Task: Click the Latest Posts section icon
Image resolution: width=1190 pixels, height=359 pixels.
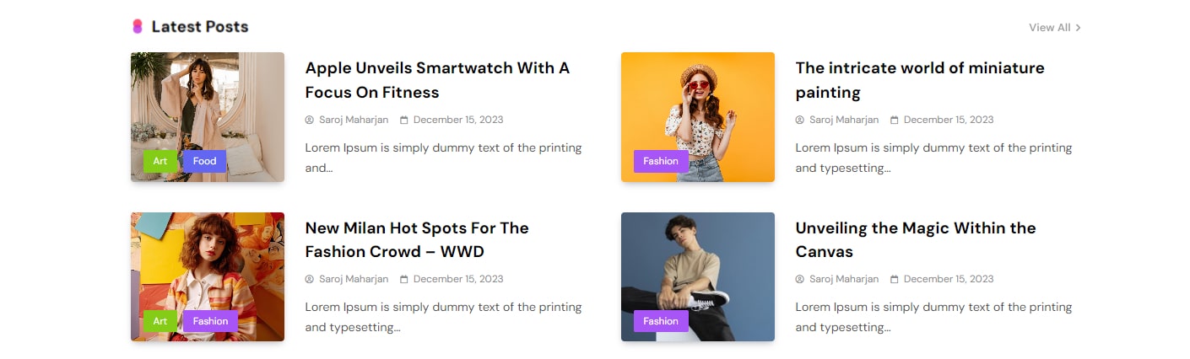Action: click(138, 27)
